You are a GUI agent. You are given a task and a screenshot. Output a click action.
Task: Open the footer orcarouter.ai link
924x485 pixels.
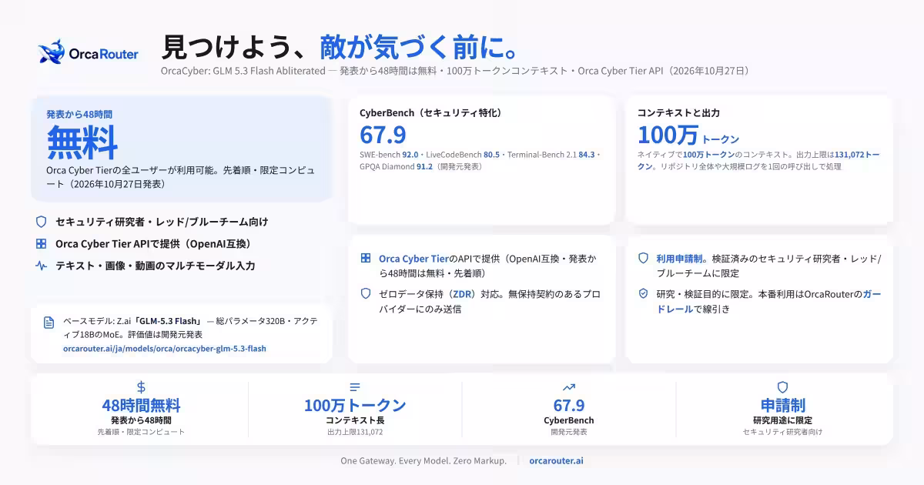pos(556,460)
